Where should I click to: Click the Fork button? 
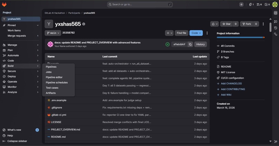coord(246,24)
